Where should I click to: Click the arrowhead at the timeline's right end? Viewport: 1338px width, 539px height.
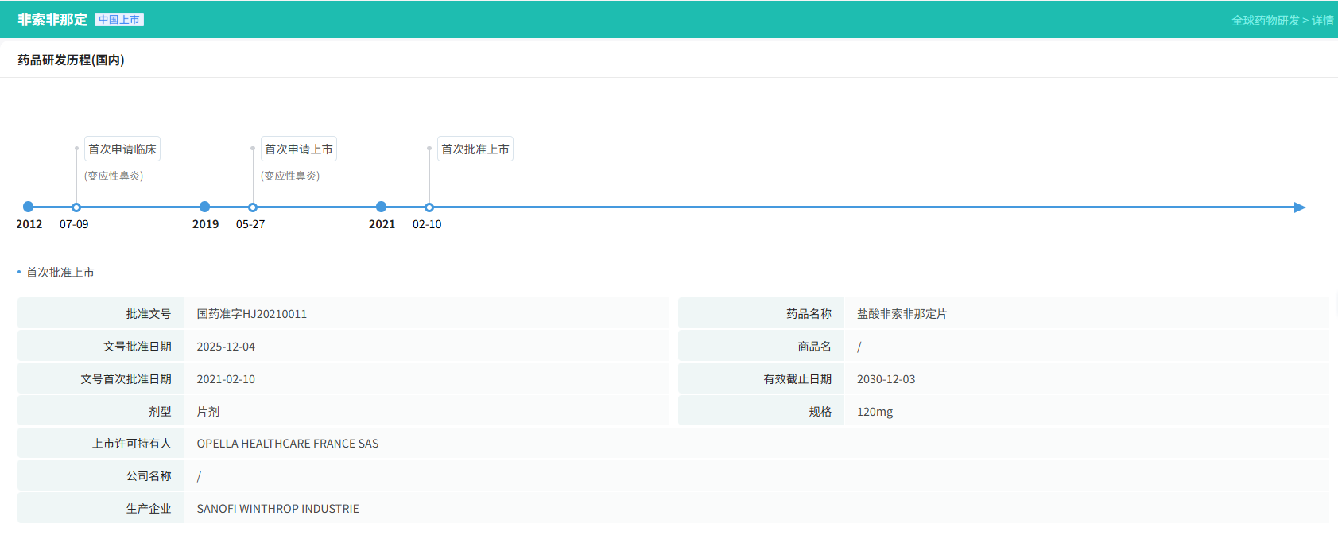pyautogui.click(x=1299, y=207)
